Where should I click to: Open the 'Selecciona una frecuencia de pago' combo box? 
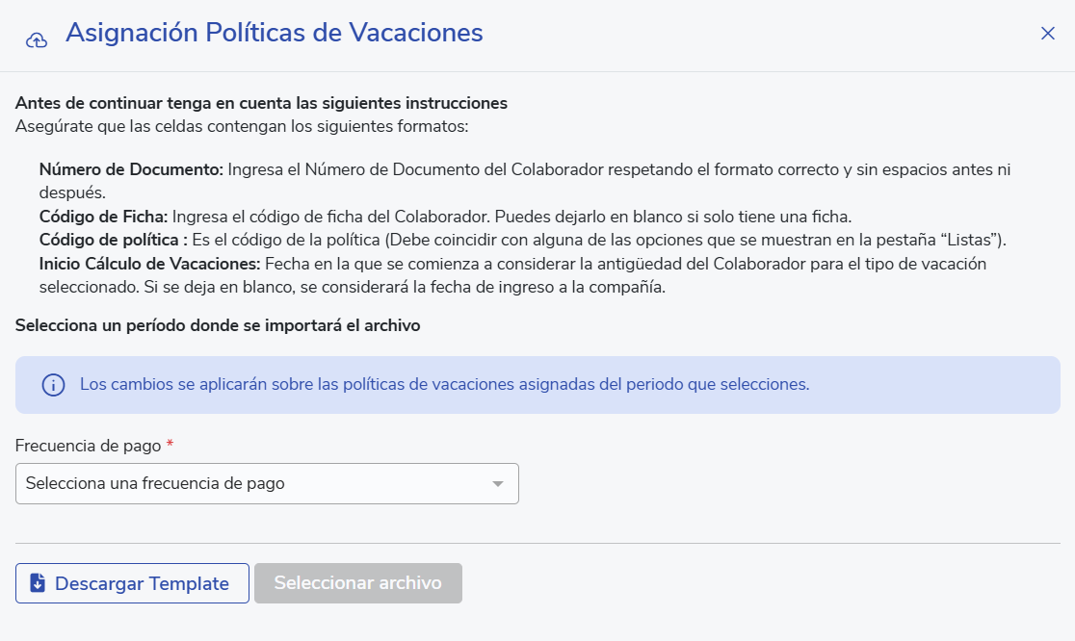click(267, 483)
